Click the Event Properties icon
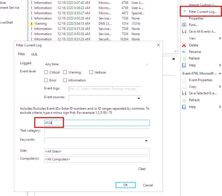The height and width of the screenshot is (196, 222). click(184, 80)
